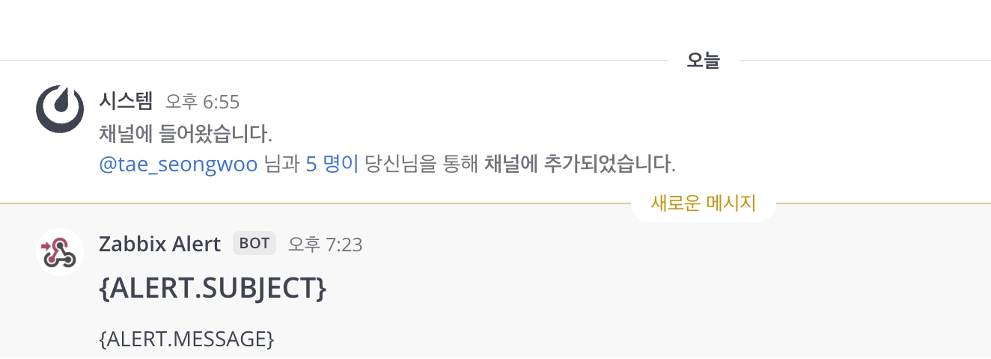
Task: Click the @tae_seongwoo mention
Action: pos(178,163)
